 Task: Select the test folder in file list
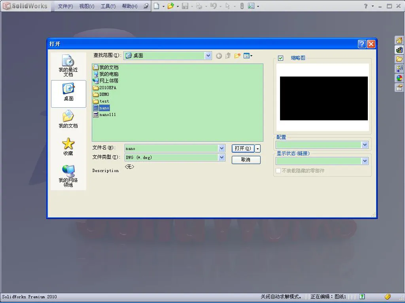[x=101, y=101]
